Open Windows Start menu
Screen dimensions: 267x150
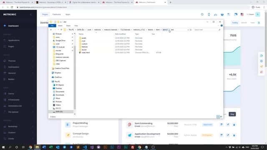click(3, 147)
